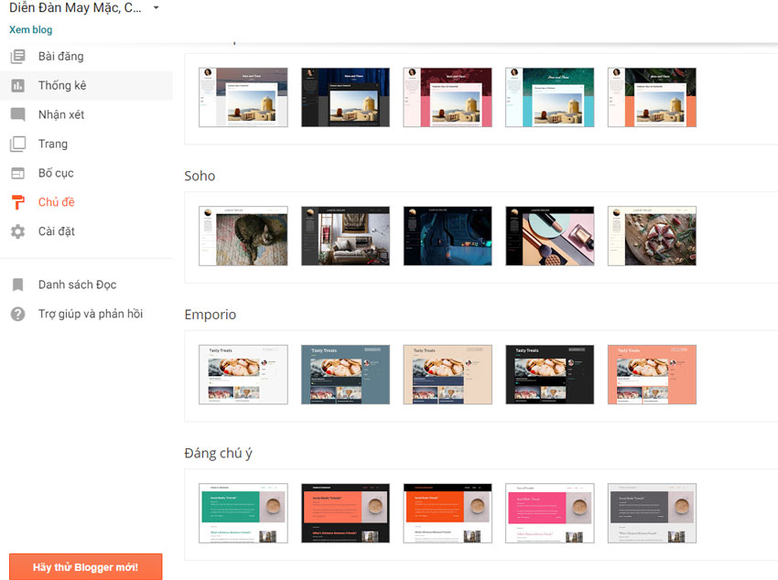This screenshot has width=778, height=580.
Task: Choose the Soho theme with food platter
Action: [652, 236]
